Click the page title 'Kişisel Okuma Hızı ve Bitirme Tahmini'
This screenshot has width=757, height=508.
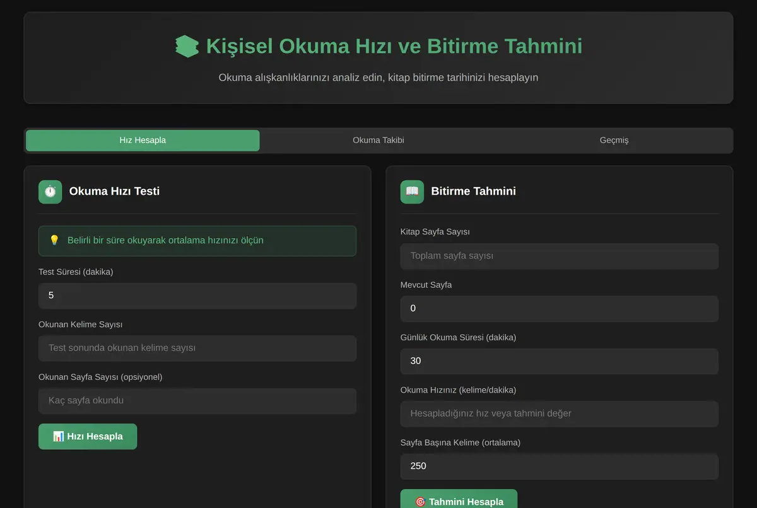(394, 47)
